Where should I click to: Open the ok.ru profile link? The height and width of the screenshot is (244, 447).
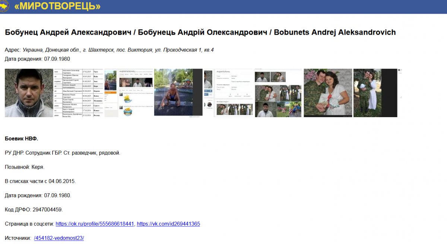pyautogui.click(x=95, y=224)
